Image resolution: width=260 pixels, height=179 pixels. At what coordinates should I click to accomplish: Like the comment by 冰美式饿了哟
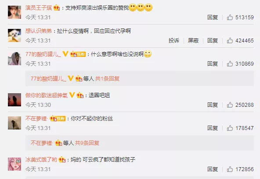(230, 169)
